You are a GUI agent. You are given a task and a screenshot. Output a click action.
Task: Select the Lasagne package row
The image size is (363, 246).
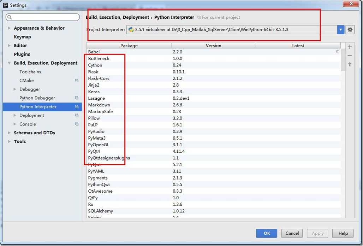coord(213,98)
